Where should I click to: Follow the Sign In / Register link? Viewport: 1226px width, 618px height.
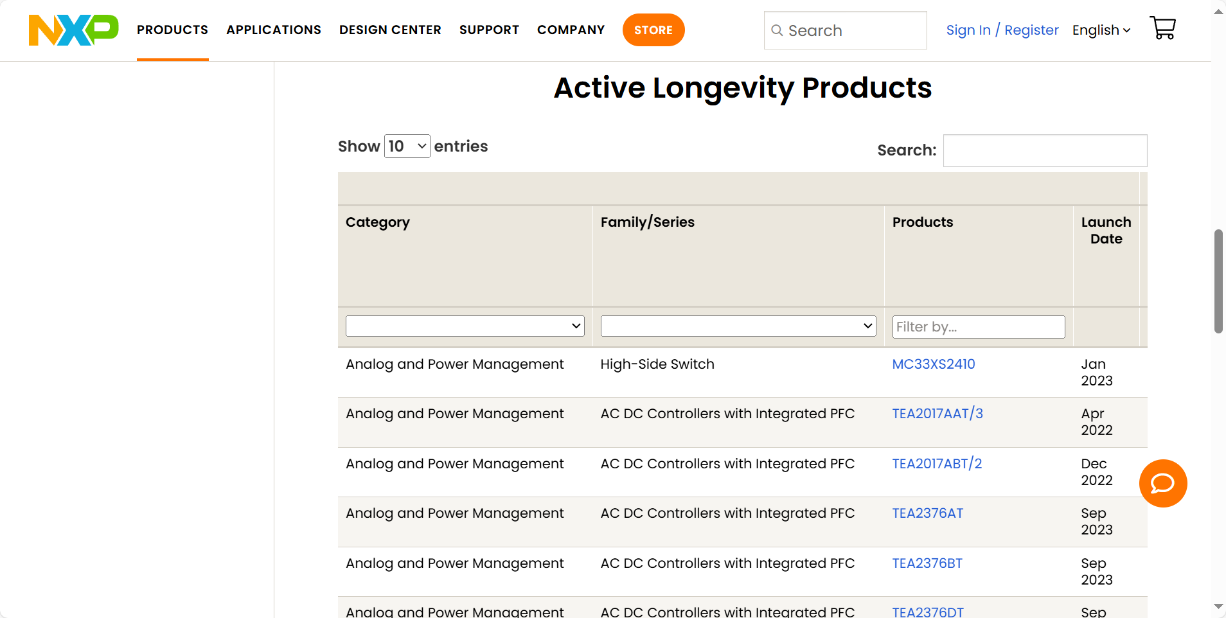(x=1002, y=30)
